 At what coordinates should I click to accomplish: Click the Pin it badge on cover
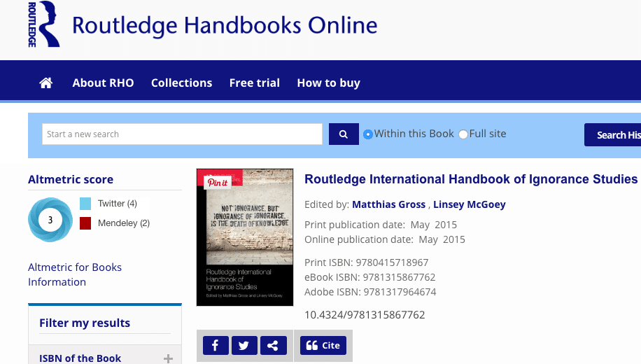(x=218, y=183)
